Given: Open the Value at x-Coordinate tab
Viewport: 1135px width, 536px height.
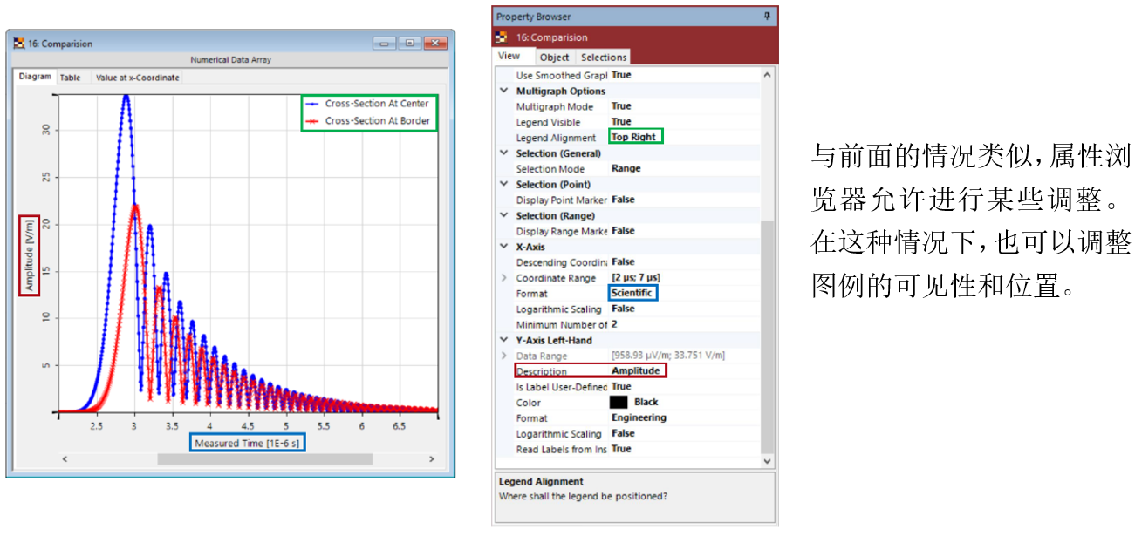Looking at the screenshot, I should coord(137,78).
